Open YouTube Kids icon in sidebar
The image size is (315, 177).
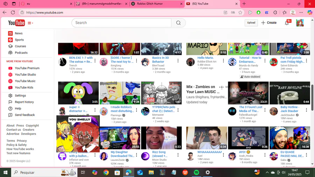pyautogui.click(x=10, y=87)
